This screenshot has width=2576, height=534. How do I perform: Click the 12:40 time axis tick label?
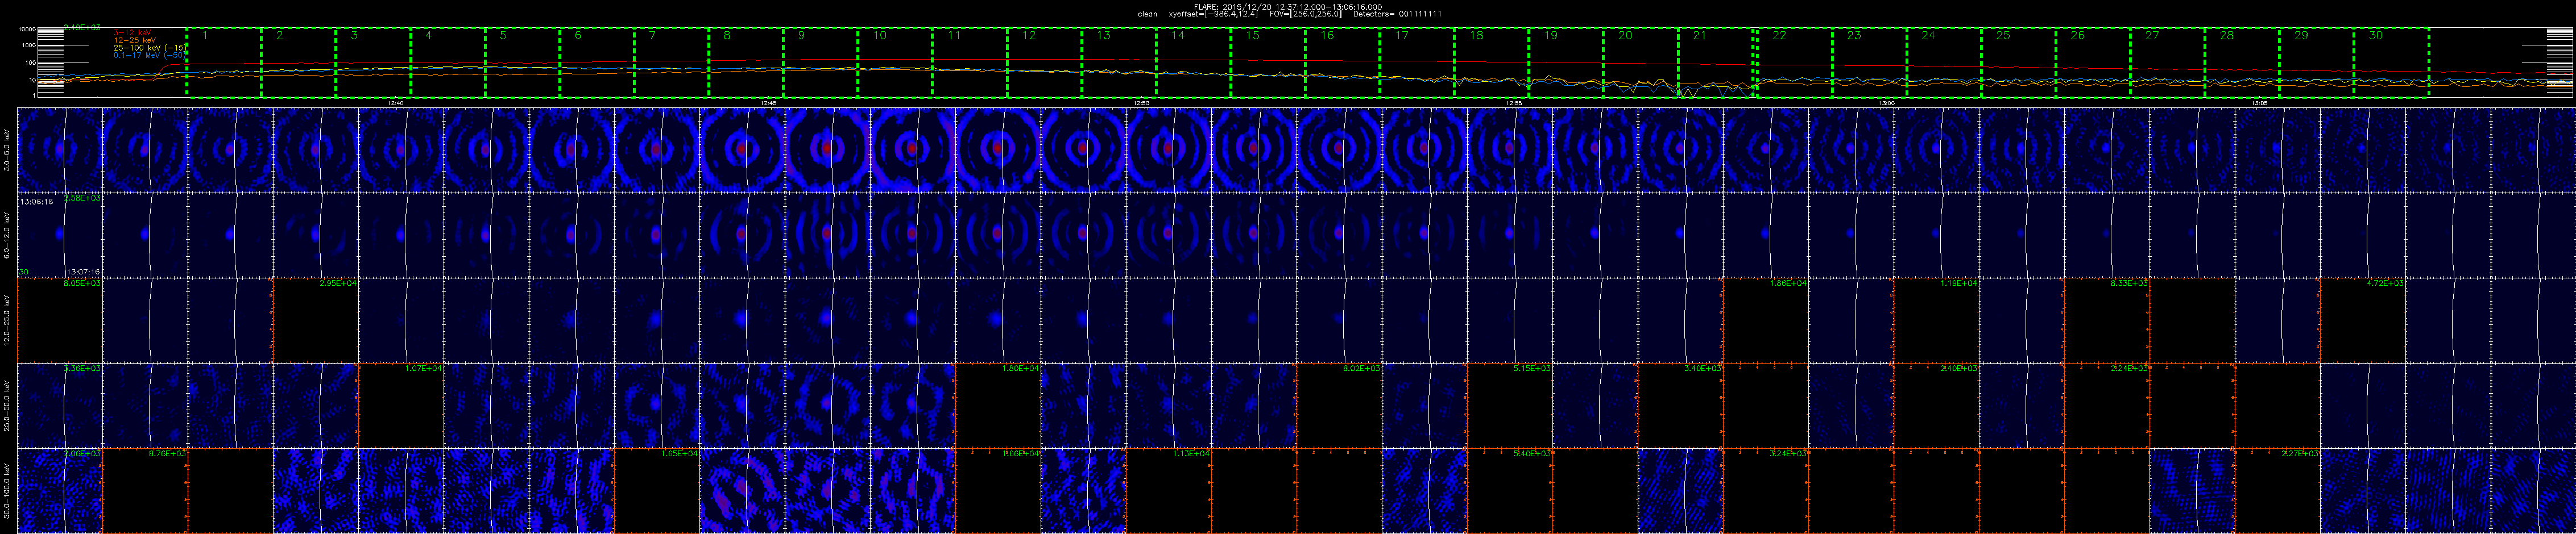(395, 103)
